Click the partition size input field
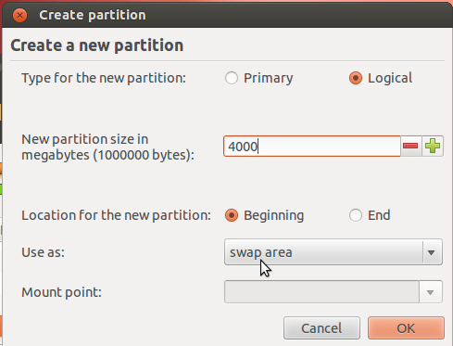Screen dimensions: 453x346 tap(312, 146)
